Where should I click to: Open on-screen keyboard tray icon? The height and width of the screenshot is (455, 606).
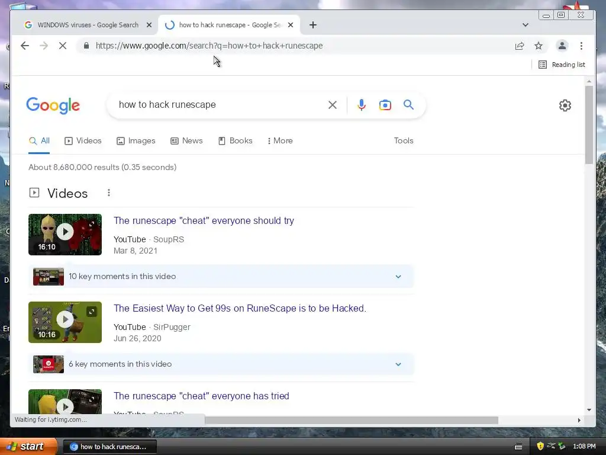tap(518, 447)
